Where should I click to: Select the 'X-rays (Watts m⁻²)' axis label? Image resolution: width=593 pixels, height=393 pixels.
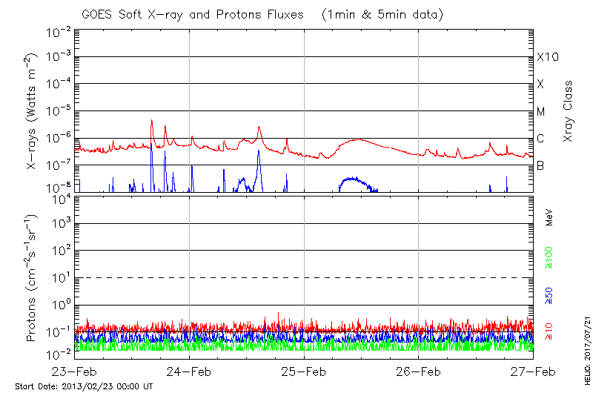(32, 111)
